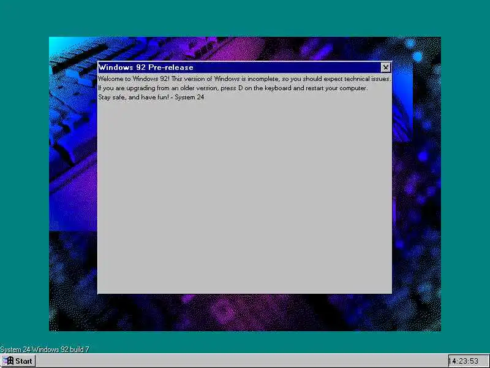Click the 'Stay safe, and have fun!' line

tap(151, 97)
